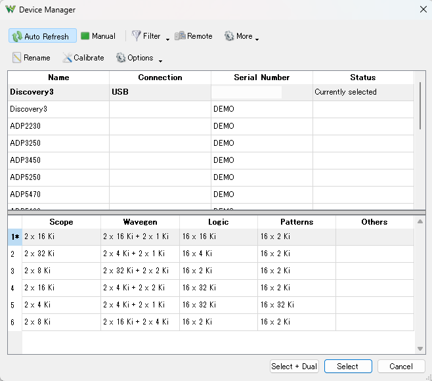432x381 pixels.
Task: Click the More gear icon
Action: pos(229,36)
